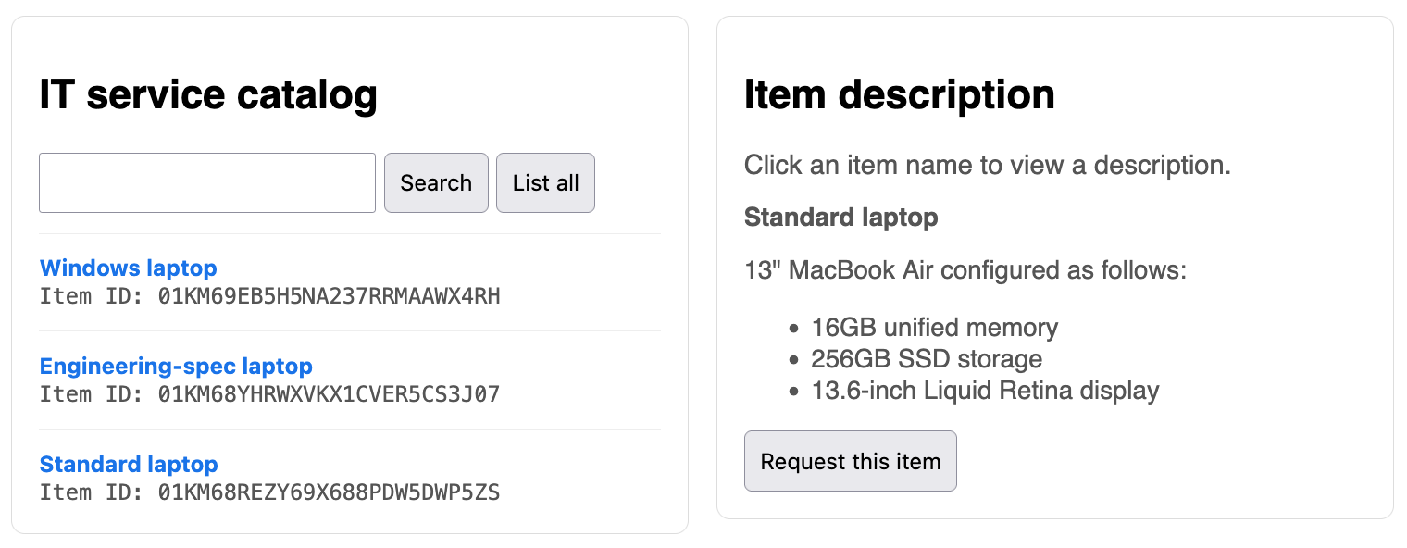Open the Windows laptop item link
The height and width of the screenshot is (548, 1407).
click(x=128, y=268)
